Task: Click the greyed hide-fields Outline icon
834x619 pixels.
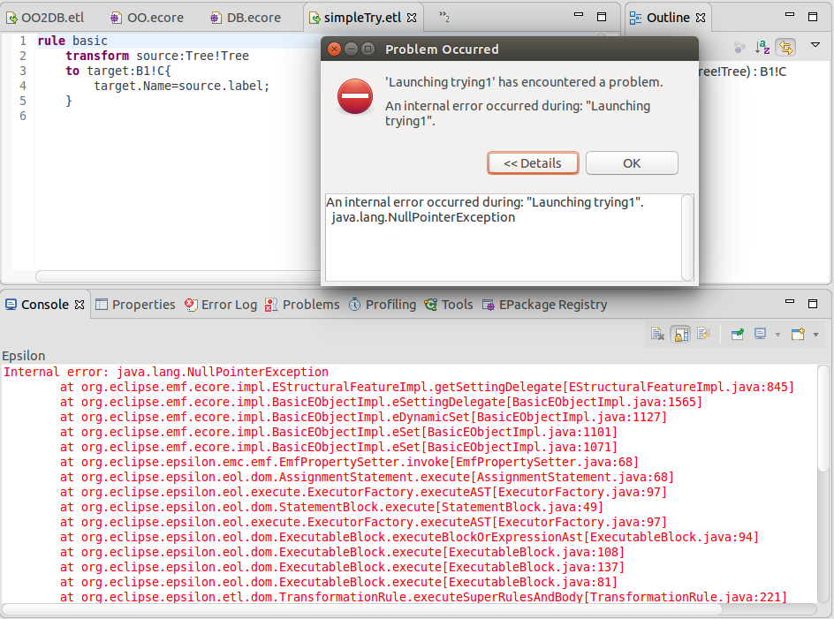Action: (x=739, y=48)
